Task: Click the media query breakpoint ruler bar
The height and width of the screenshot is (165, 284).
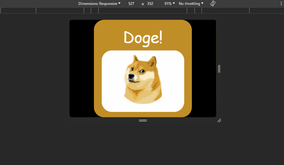Action: [x=142, y=10]
